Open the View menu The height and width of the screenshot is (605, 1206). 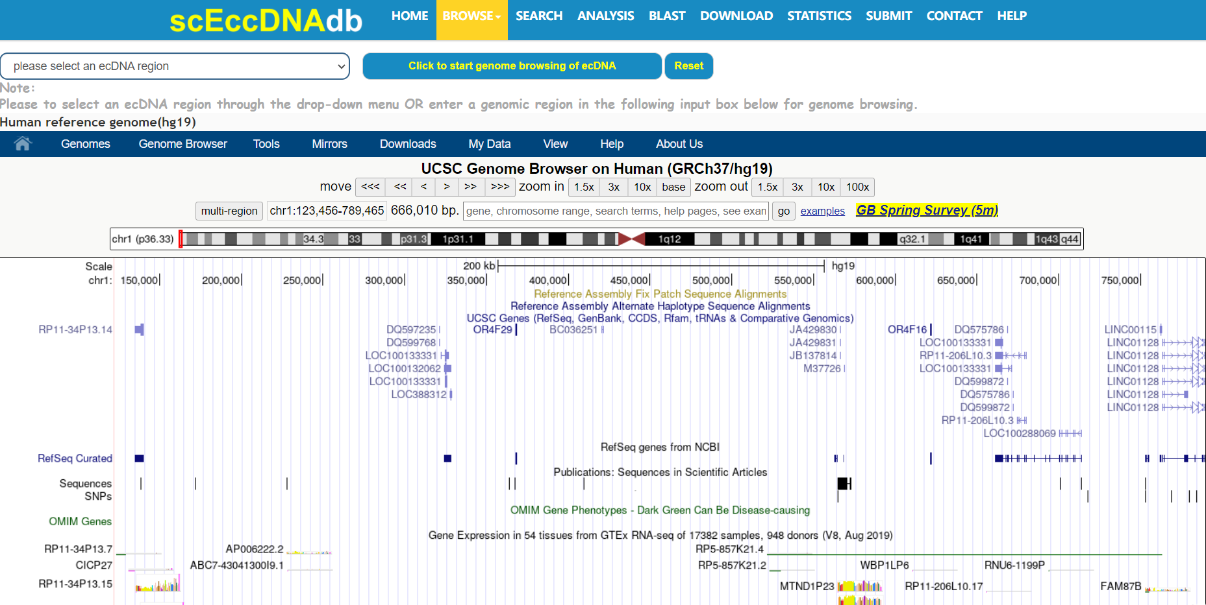(555, 144)
